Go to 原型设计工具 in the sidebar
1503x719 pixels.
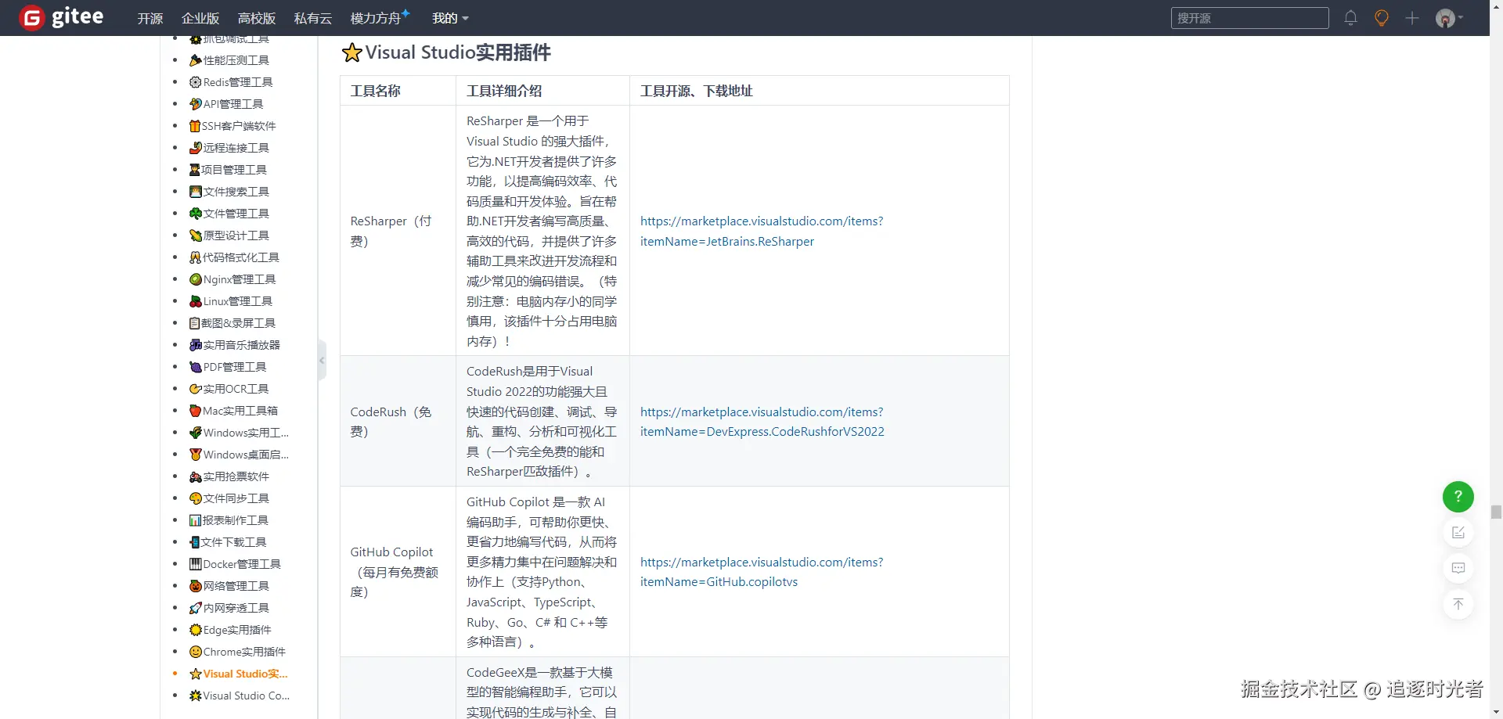point(229,235)
